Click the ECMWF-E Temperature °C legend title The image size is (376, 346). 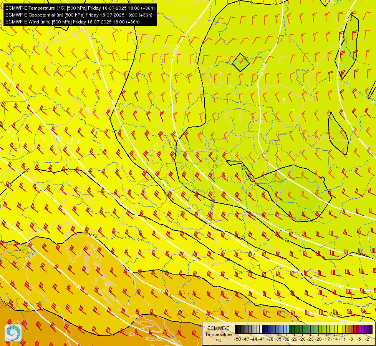pos(219,334)
